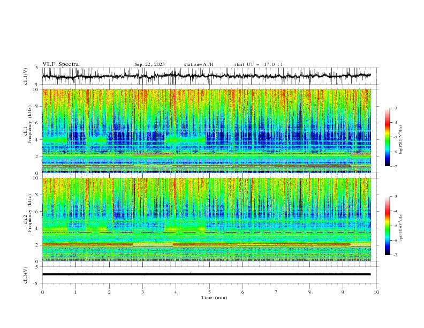Image resolution: width=424 pixels, height=328 pixels.
Task: Click the ch.3(V) waveform axis label
Action: pos(26,275)
